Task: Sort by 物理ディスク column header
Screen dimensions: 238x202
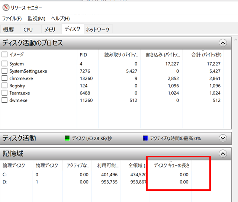Action: pos(47,166)
